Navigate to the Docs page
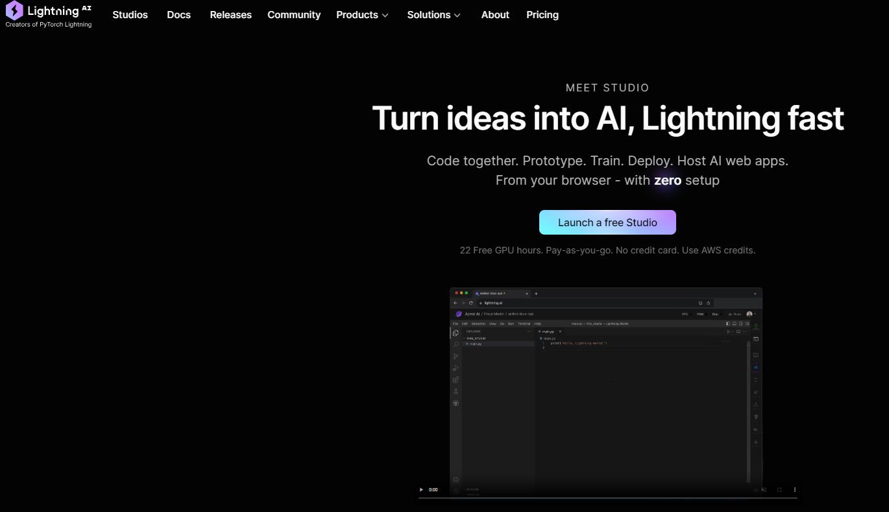The image size is (889, 512). (179, 14)
